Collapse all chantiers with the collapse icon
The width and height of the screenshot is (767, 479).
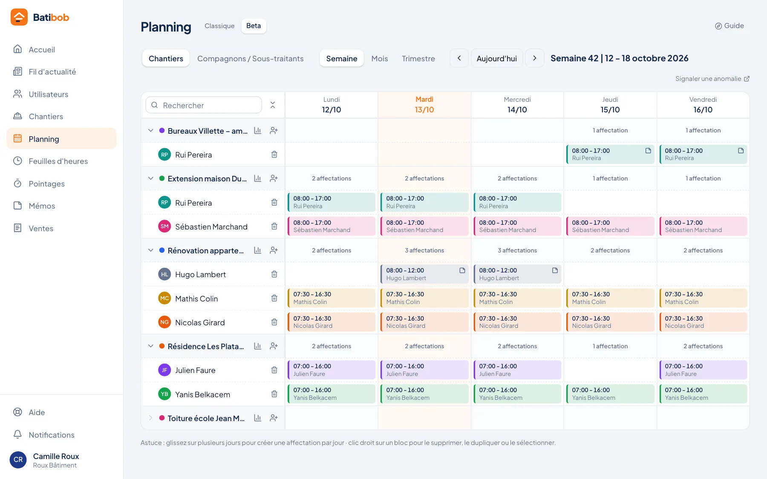click(x=273, y=105)
